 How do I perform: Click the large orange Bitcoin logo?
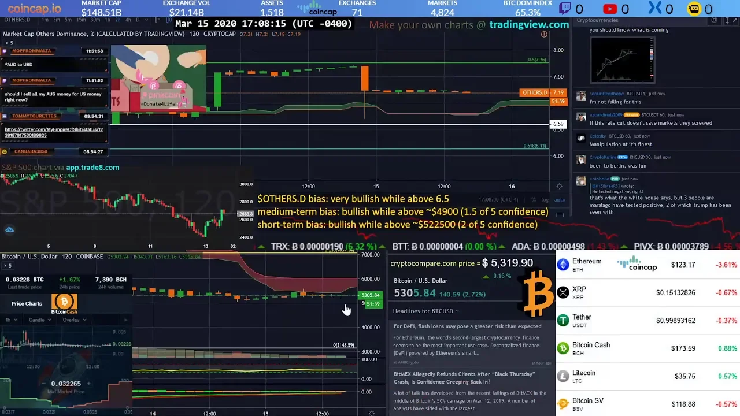point(538,294)
